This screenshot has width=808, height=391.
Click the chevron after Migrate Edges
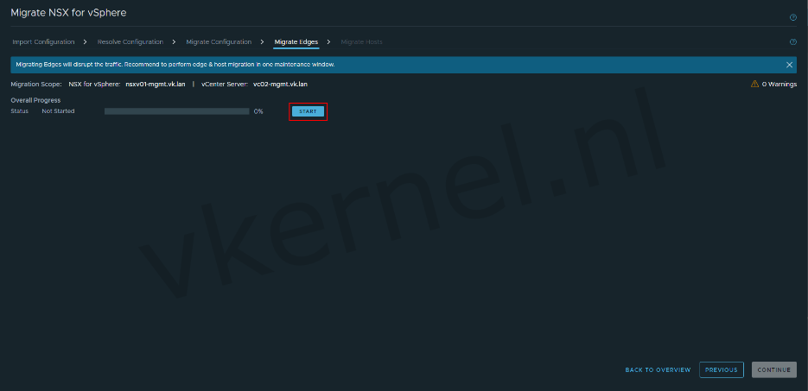[329, 41]
